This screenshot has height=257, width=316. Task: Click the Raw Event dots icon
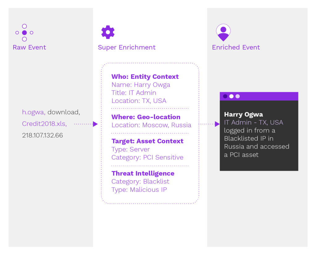point(24,33)
